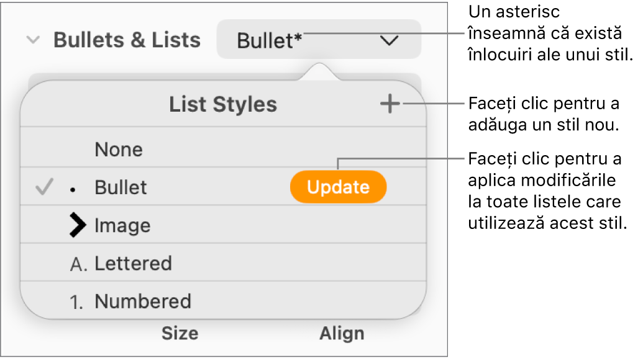Viewport: 643px width, 358px height.
Task: Click the small bullet dot icon
Action: coord(73,189)
